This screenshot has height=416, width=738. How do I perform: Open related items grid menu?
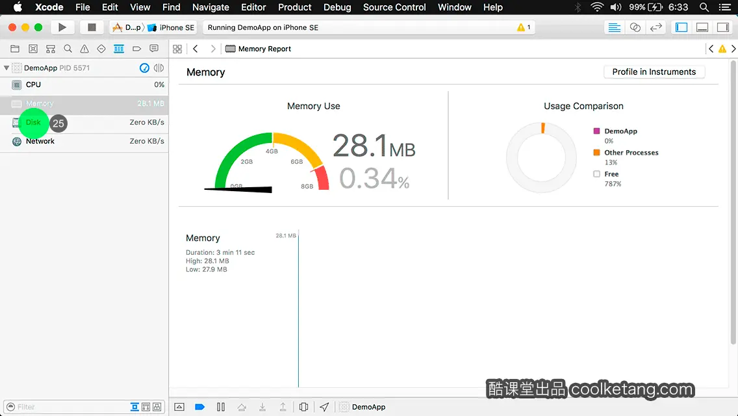(x=177, y=49)
